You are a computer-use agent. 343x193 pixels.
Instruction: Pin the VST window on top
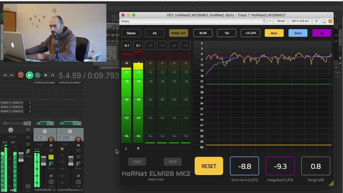(x=329, y=15)
